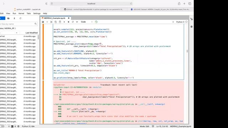Click the page icon left of address bar

point(52,4)
